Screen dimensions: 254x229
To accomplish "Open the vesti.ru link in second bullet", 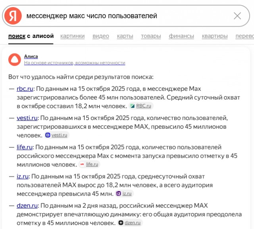I will pos(27,118).
